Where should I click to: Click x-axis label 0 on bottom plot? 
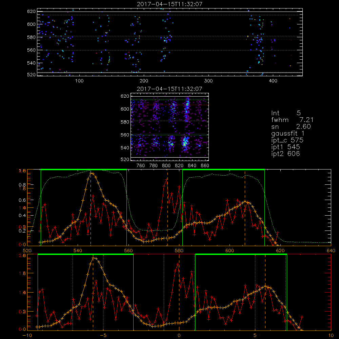point(179,336)
